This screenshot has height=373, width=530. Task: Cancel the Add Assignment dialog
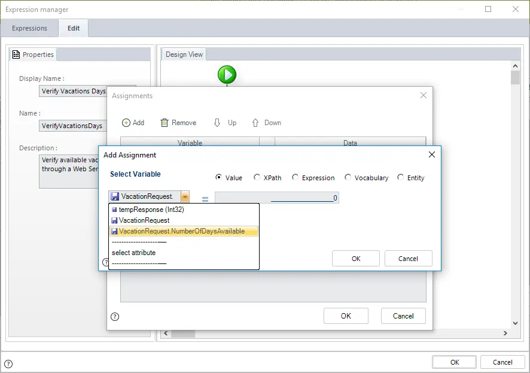coord(408,259)
